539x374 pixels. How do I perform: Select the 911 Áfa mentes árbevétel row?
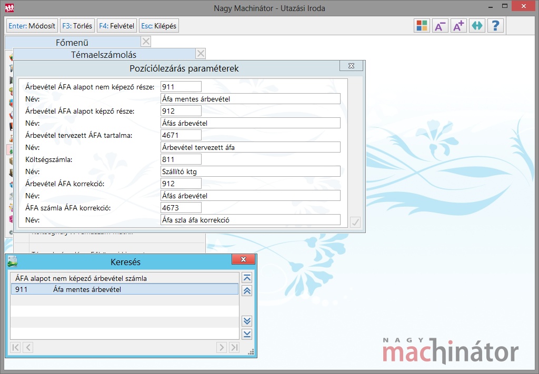(124, 289)
